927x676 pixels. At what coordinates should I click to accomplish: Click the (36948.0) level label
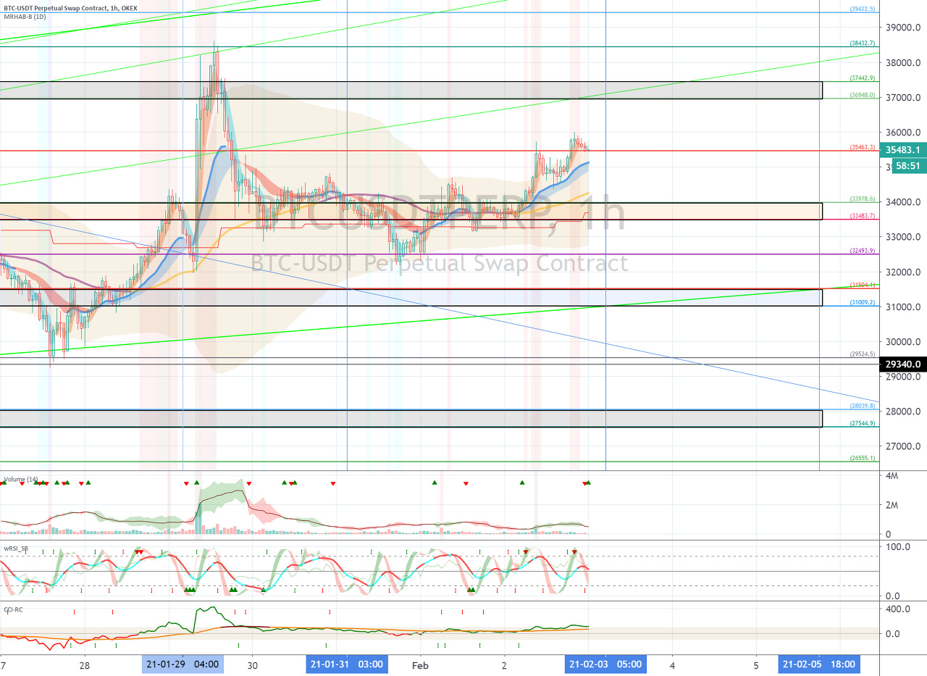(862, 95)
